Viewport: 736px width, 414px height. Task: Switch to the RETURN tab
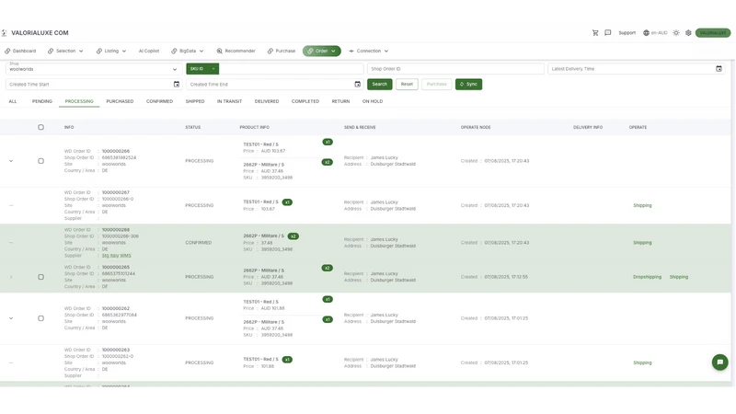(x=340, y=101)
